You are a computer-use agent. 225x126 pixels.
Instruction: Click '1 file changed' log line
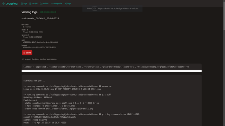(51, 106)
